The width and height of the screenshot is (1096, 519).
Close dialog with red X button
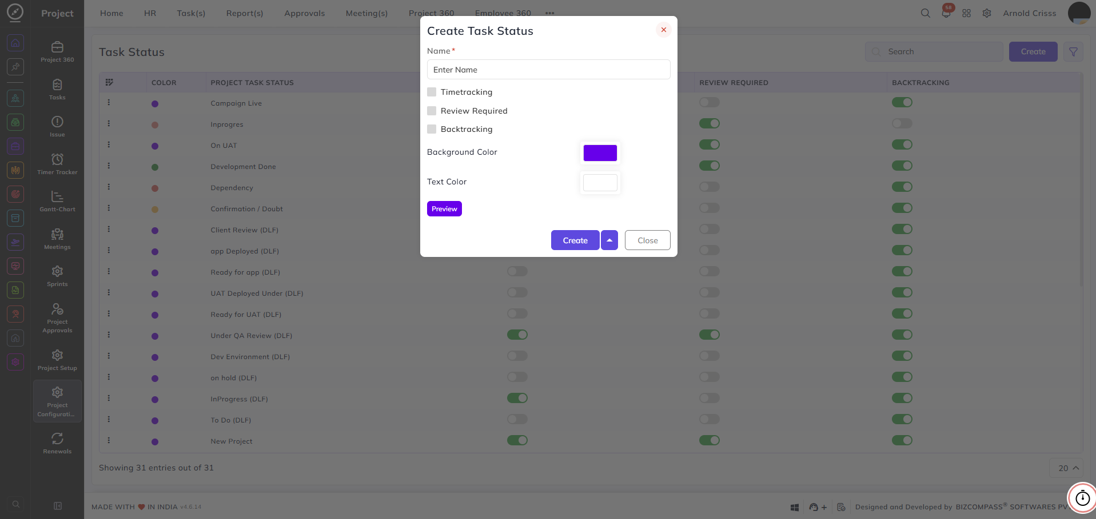664,30
